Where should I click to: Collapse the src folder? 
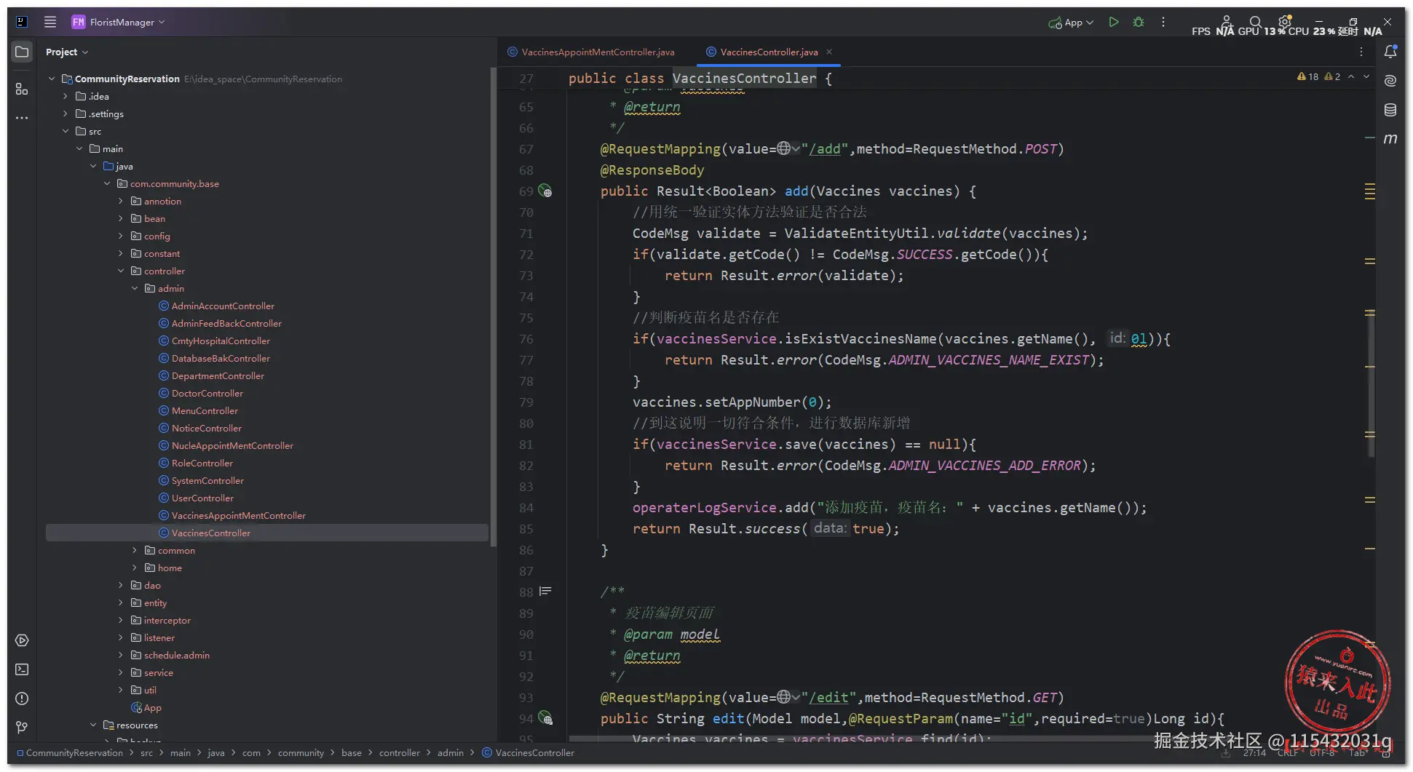coord(66,131)
